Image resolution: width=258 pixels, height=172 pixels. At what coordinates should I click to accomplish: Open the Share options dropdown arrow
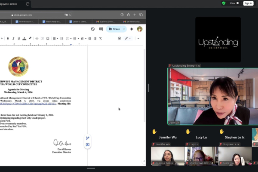(124, 29)
